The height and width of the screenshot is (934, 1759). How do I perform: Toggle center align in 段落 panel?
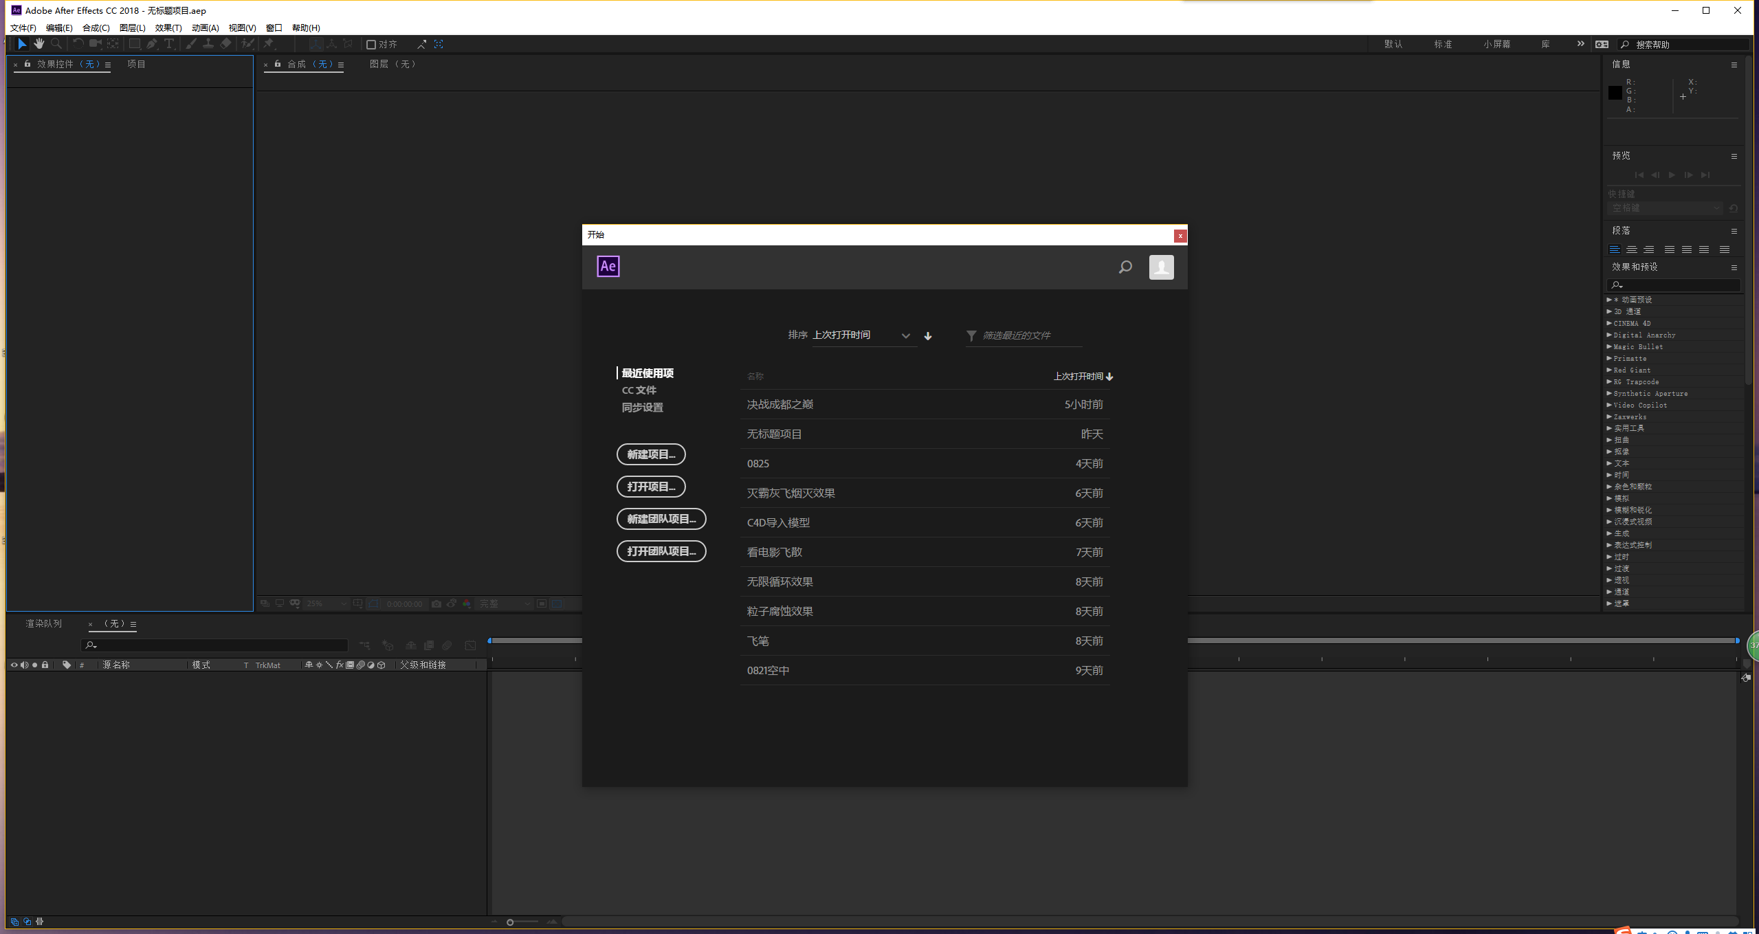[x=1632, y=249]
